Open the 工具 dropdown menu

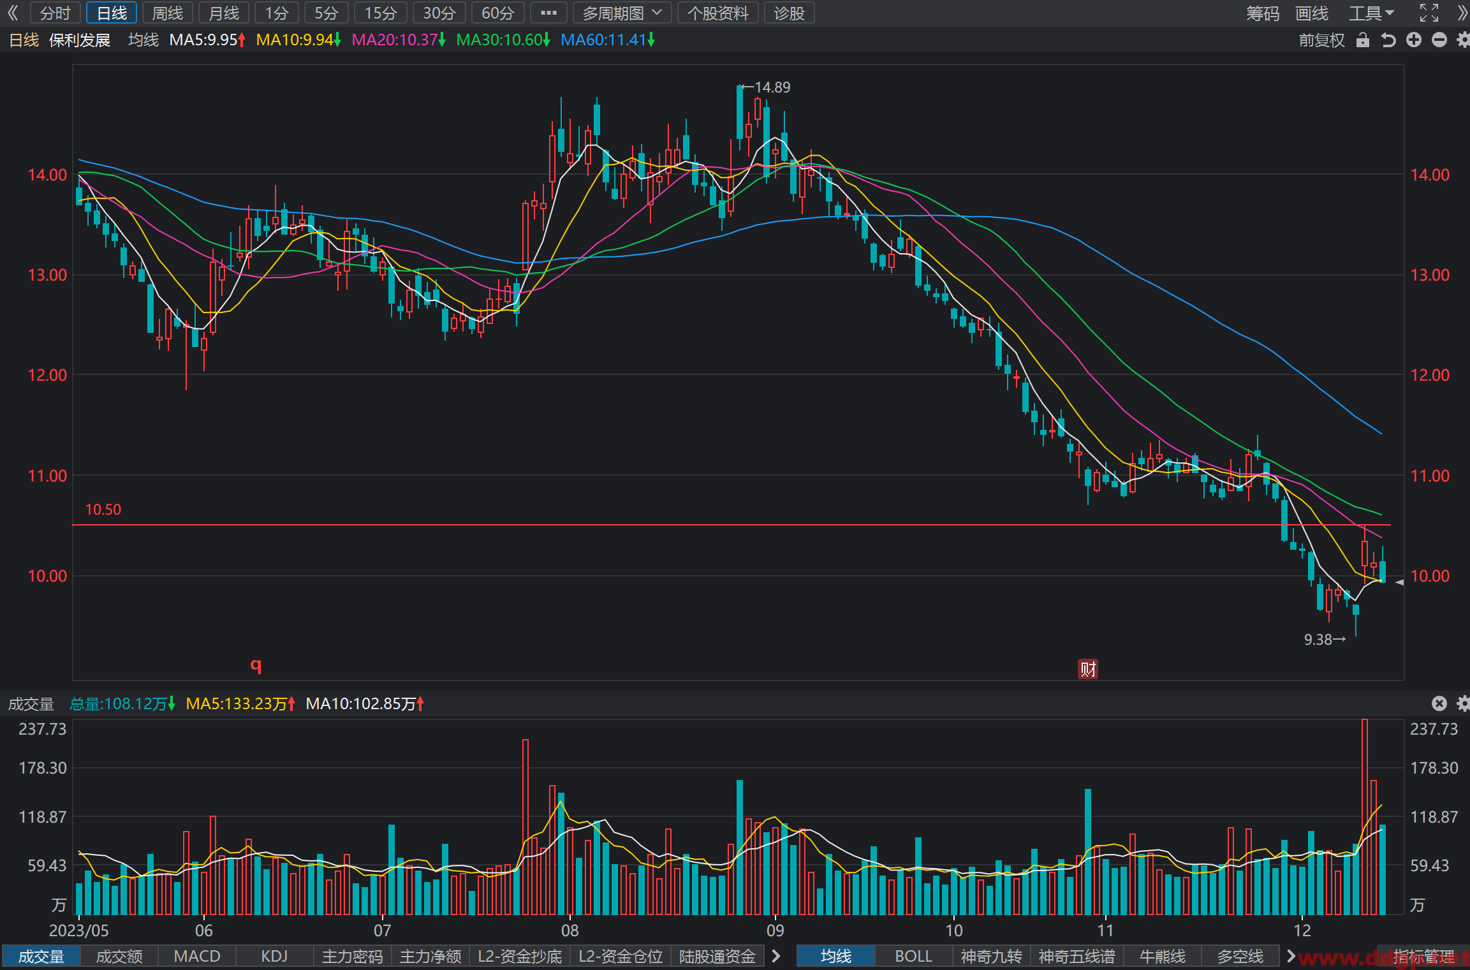point(1371,13)
